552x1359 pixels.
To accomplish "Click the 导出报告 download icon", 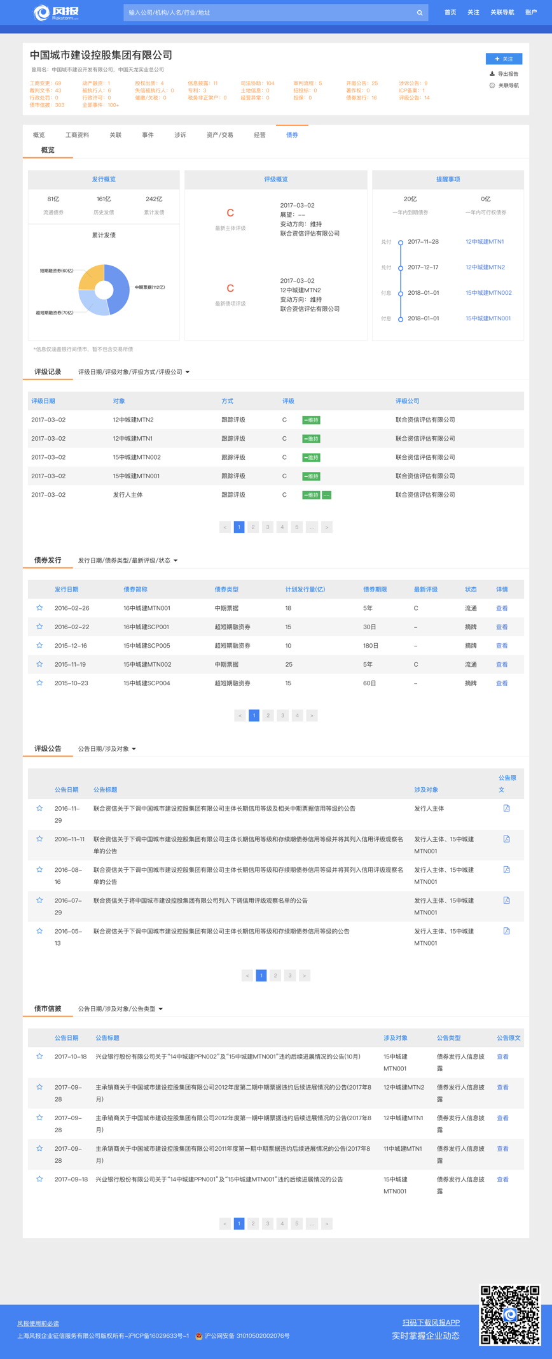I will click(x=492, y=74).
